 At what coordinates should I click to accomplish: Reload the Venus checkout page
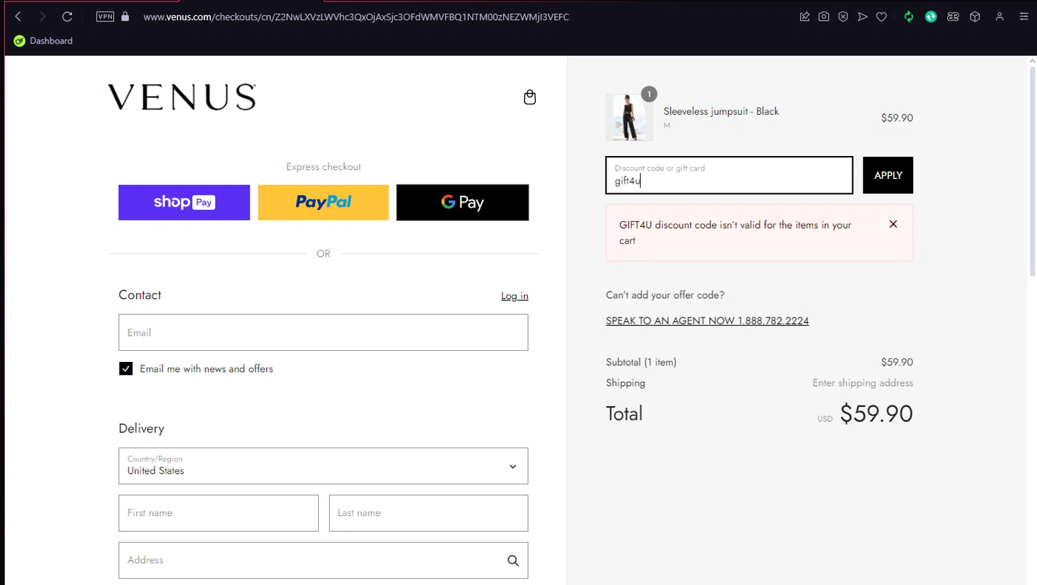pyautogui.click(x=67, y=17)
